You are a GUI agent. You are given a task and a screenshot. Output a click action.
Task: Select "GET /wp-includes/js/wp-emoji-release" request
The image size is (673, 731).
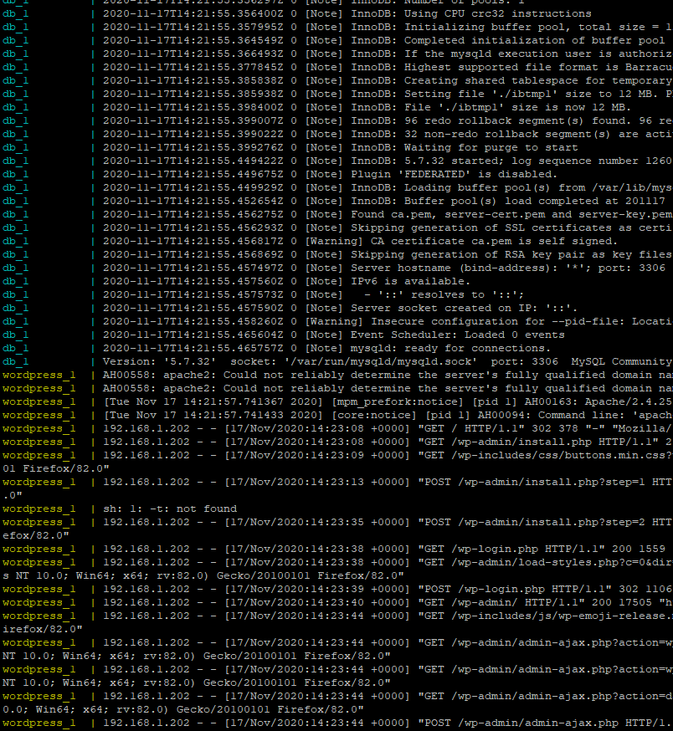pos(542,616)
